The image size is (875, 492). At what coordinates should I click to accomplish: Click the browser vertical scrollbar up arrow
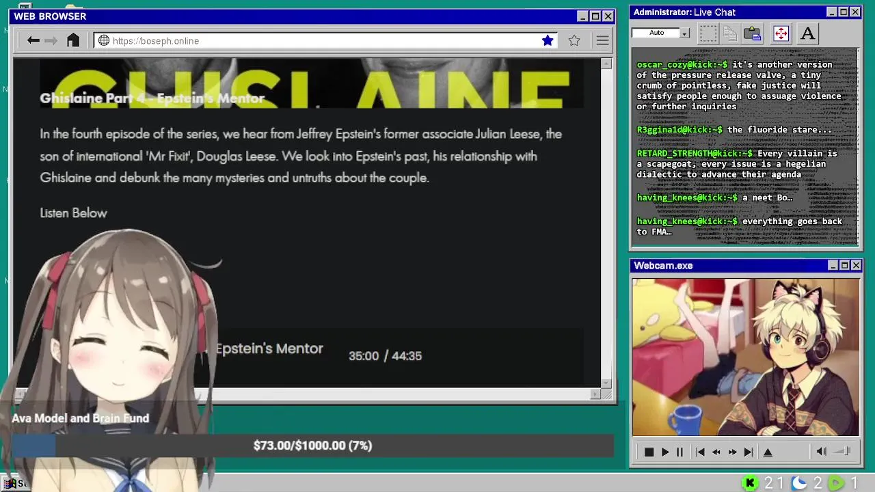click(x=606, y=64)
